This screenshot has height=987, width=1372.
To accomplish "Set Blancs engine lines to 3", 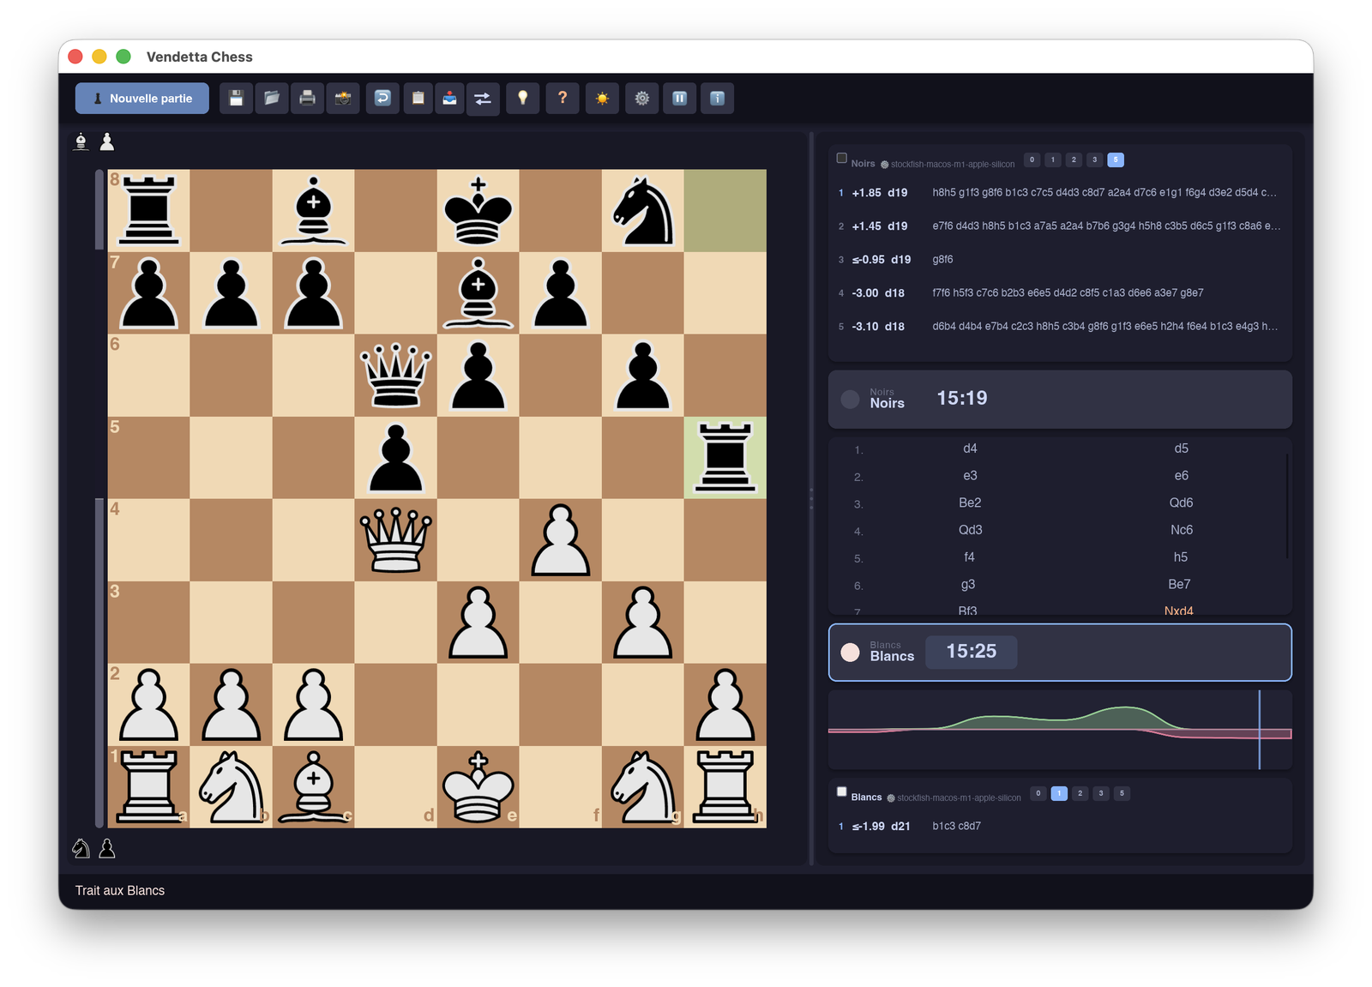I will click(x=1101, y=793).
